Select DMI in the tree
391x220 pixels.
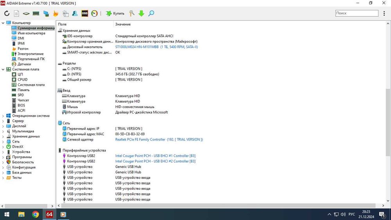[21, 38]
